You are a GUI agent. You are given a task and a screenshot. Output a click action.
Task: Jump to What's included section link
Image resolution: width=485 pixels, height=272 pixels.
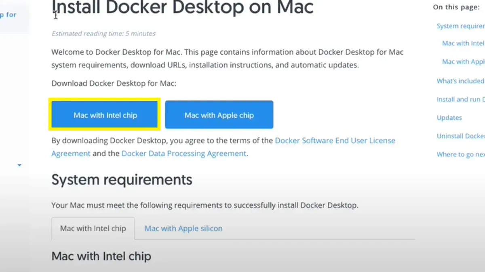click(x=460, y=81)
